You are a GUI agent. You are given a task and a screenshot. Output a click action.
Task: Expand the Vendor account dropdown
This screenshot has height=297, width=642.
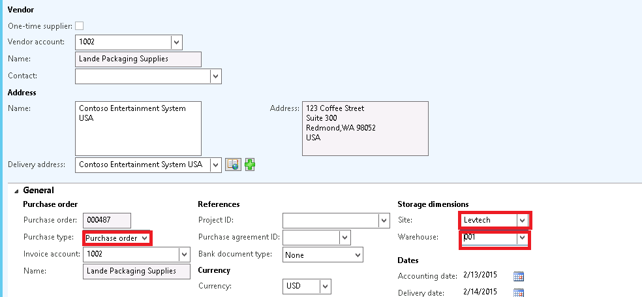tap(176, 42)
